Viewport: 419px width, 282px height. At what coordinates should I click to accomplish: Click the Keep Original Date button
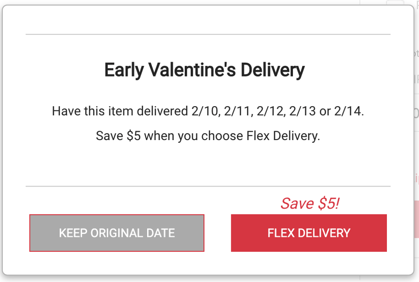(116, 233)
